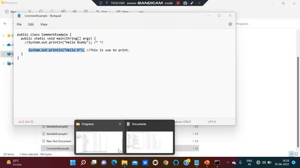Click the microphone tray icon

[240, 162]
